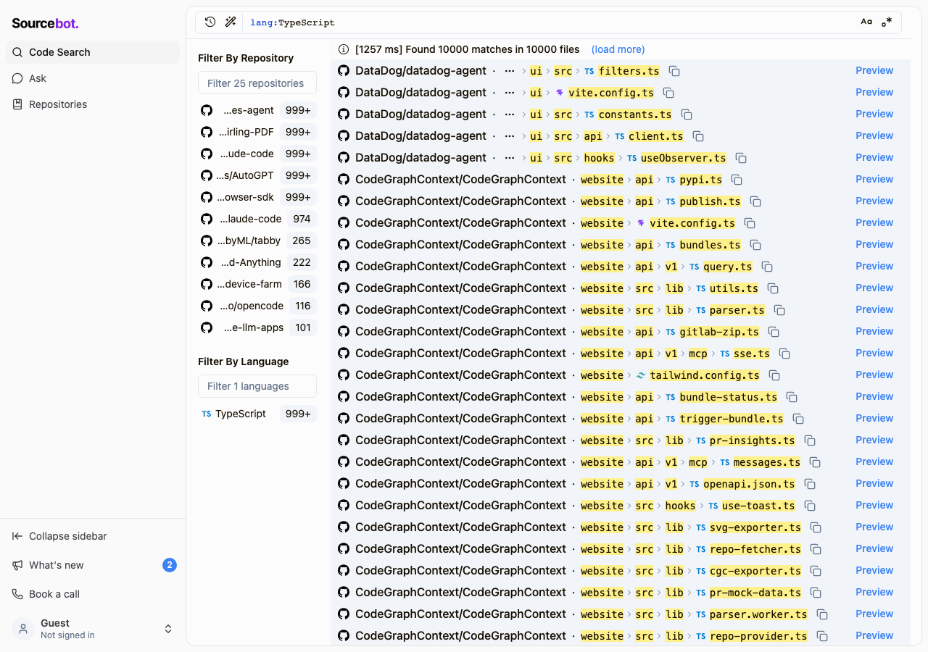Filter by the ...s/AutoGPT repository
The image size is (928, 652).
tap(257, 175)
